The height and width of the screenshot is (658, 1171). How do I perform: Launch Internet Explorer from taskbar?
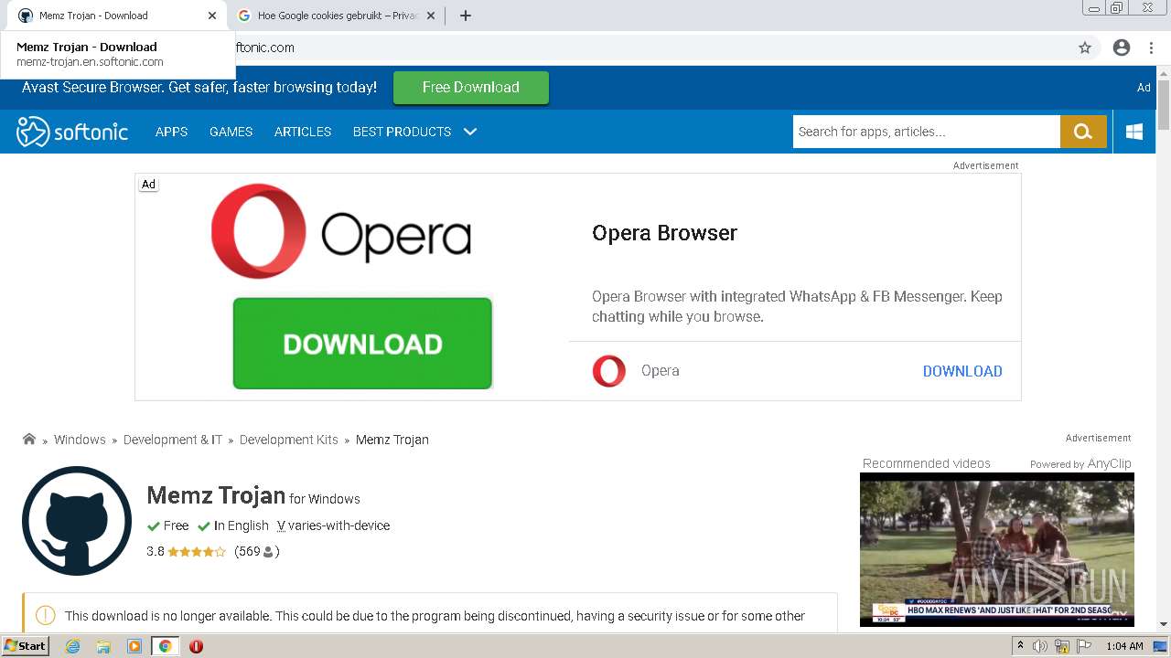coord(73,646)
